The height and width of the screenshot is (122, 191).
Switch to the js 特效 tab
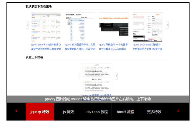point(69,112)
